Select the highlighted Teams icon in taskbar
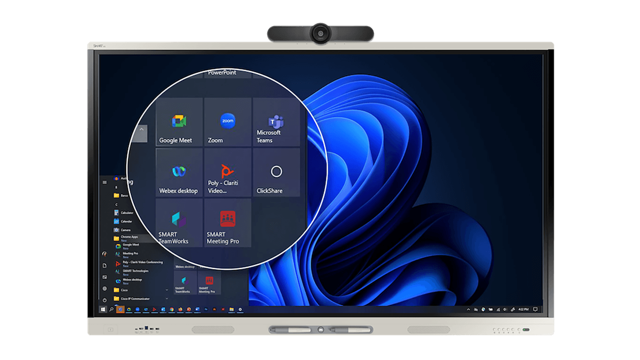Screen dimensions: 640x360 click(x=121, y=309)
